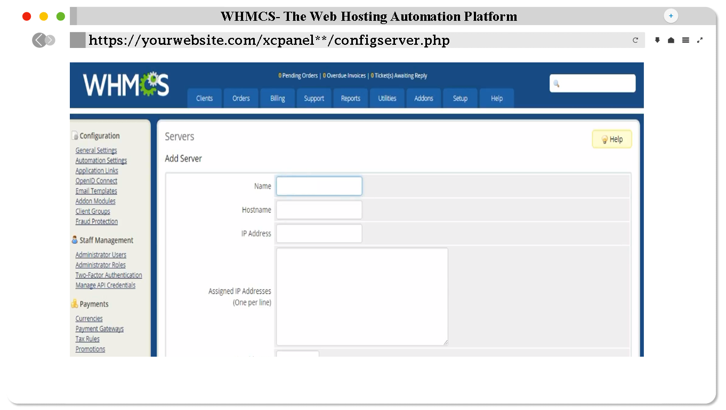Click the browser home icon
The width and height of the screenshot is (726, 410).
point(671,40)
